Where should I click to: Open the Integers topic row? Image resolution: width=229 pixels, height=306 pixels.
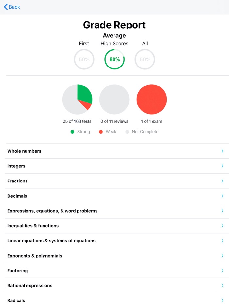click(117, 166)
